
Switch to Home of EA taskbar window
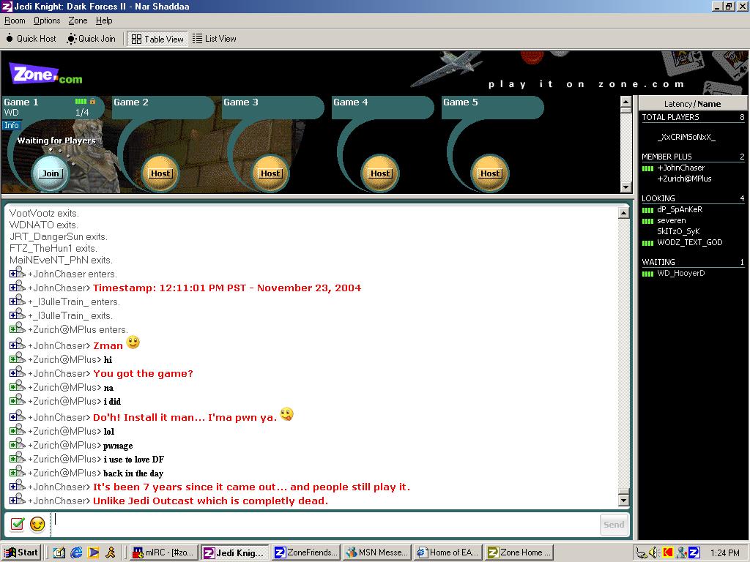click(448, 552)
